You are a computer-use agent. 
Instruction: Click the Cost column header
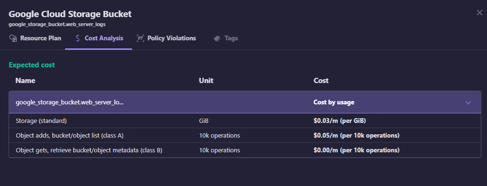point(321,81)
